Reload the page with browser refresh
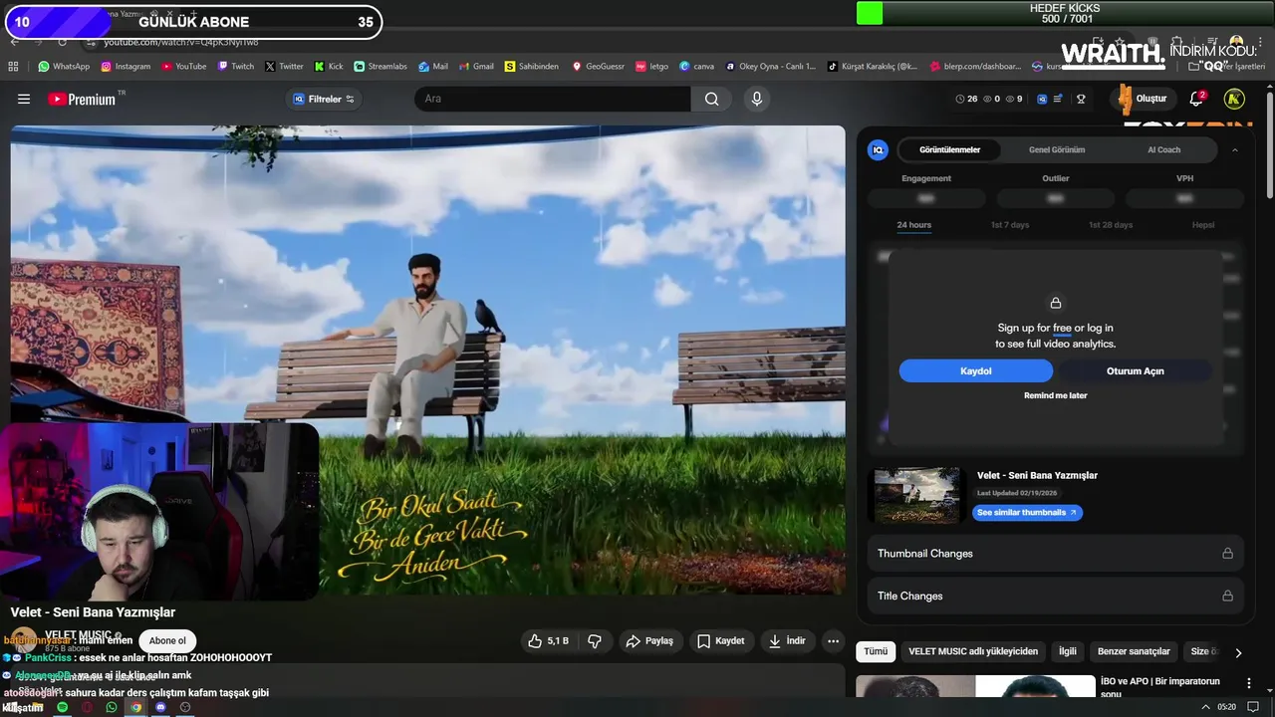This screenshot has width=1275, height=717. pyautogui.click(x=62, y=42)
